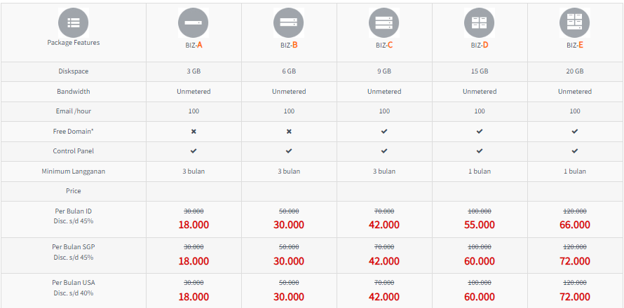Viewport: 624px width, 308px height.
Task: Click the BIZ-B server icon
Action: 289,24
